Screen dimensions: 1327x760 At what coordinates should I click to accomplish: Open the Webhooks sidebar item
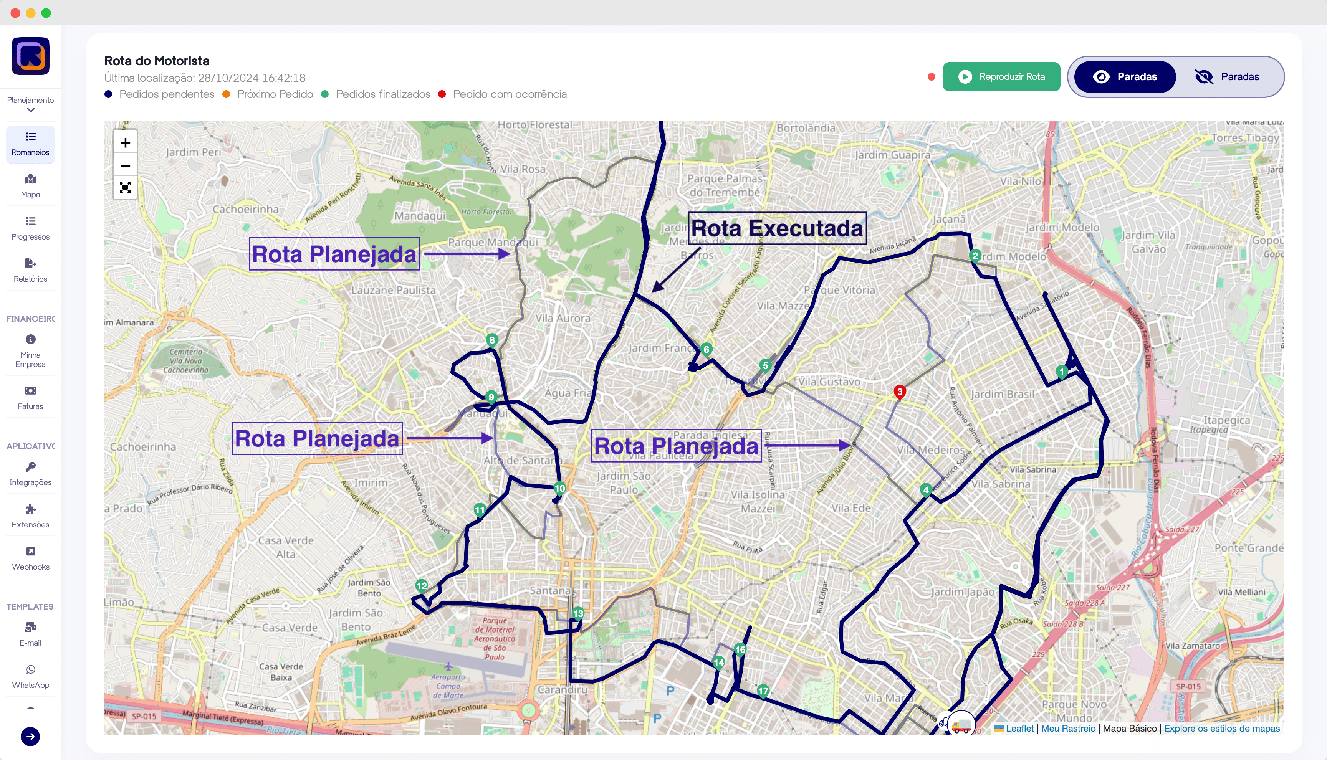pyautogui.click(x=30, y=558)
